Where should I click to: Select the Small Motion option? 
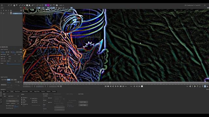pyautogui.click(x=35, y=100)
